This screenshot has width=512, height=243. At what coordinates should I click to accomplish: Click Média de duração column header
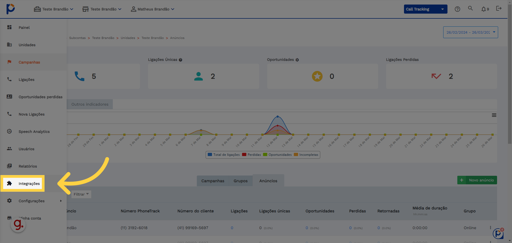pyautogui.click(x=430, y=208)
